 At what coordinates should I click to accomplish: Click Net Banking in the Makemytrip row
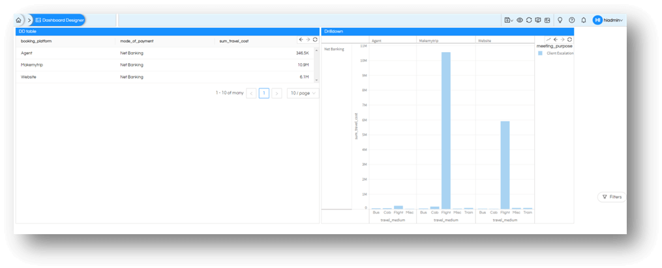point(132,65)
